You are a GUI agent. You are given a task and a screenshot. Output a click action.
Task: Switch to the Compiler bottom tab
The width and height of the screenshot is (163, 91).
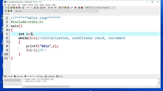point(8,76)
